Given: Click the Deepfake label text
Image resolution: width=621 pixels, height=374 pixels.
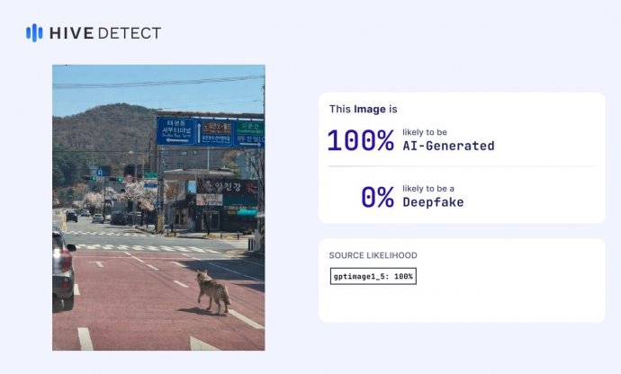Looking at the screenshot, I should (x=434, y=202).
